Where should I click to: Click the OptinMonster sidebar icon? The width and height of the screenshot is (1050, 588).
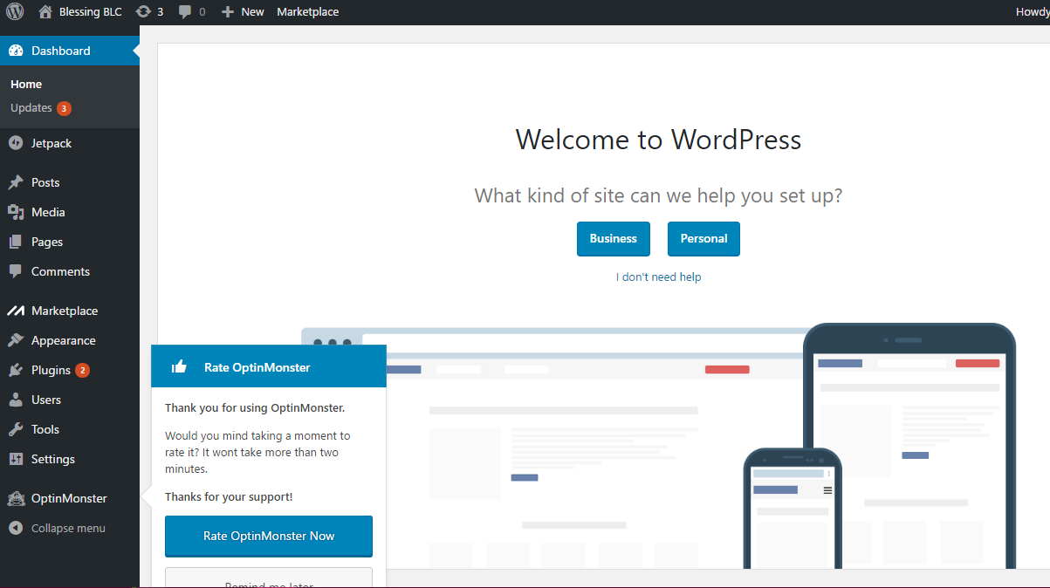(16, 499)
